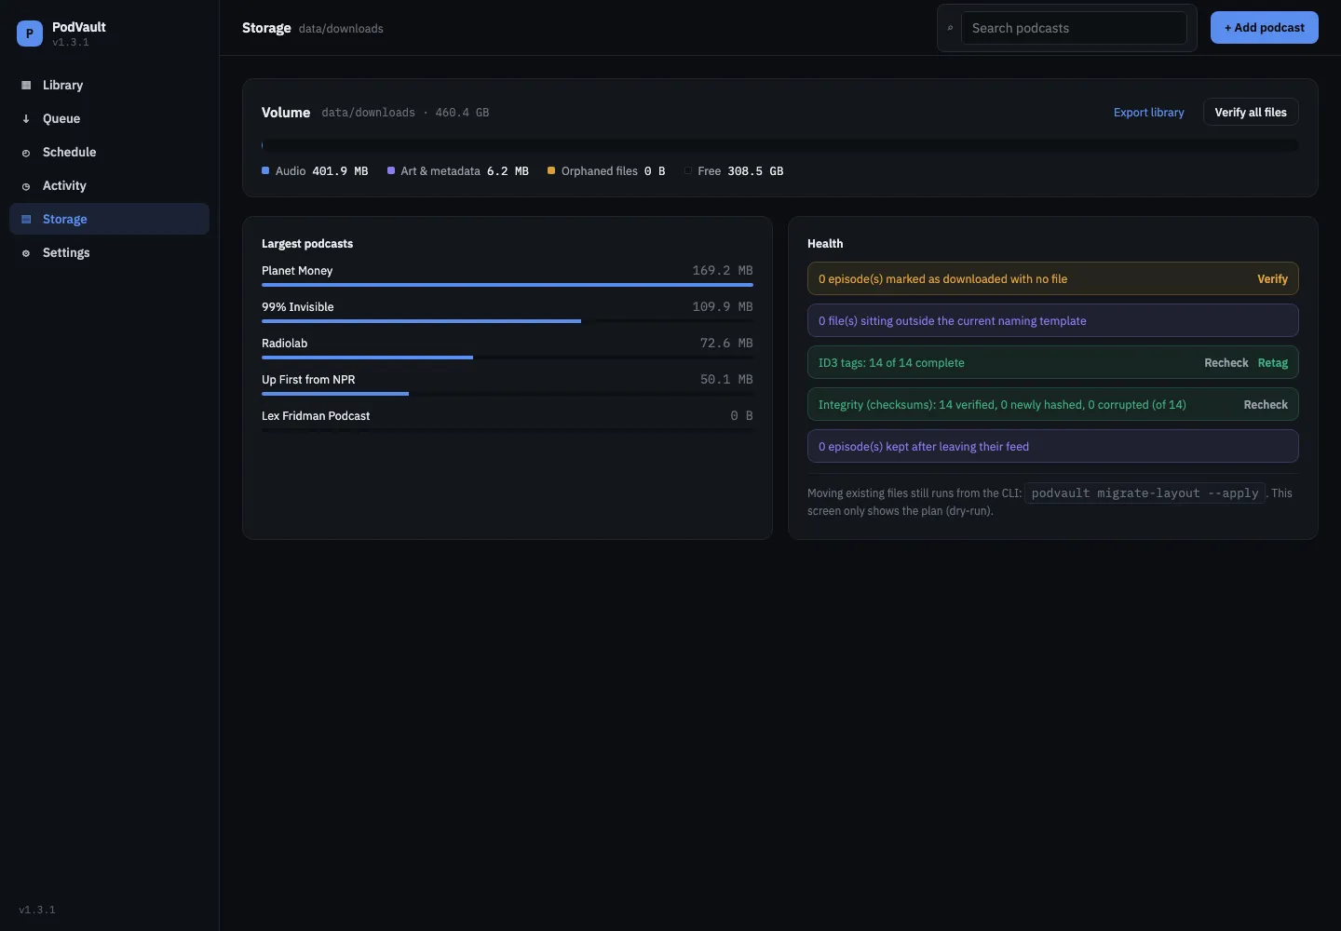1341x931 pixels.
Task: Go to the Queue page
Action: [x=109, y=118]
